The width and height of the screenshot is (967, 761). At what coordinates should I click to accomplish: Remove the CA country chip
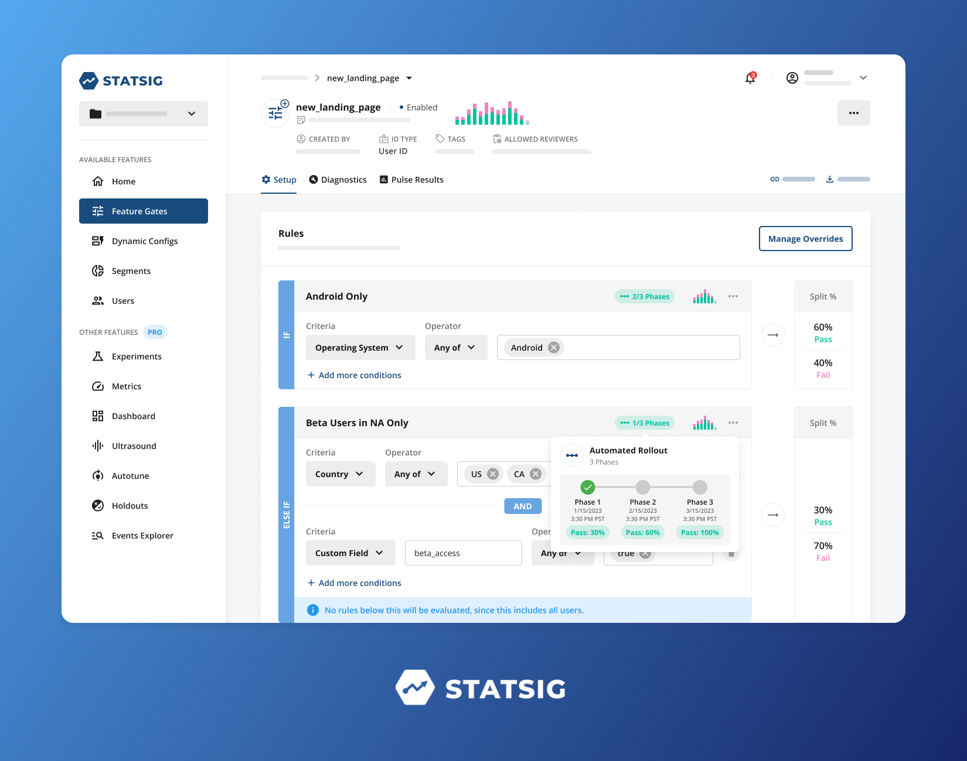[536, 474]
